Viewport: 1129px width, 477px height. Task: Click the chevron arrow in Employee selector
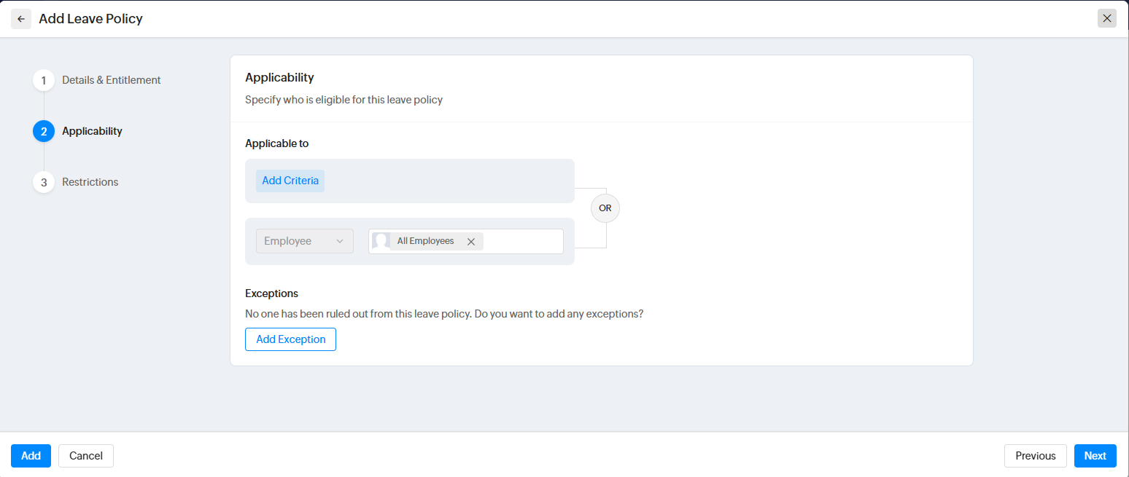339,241
